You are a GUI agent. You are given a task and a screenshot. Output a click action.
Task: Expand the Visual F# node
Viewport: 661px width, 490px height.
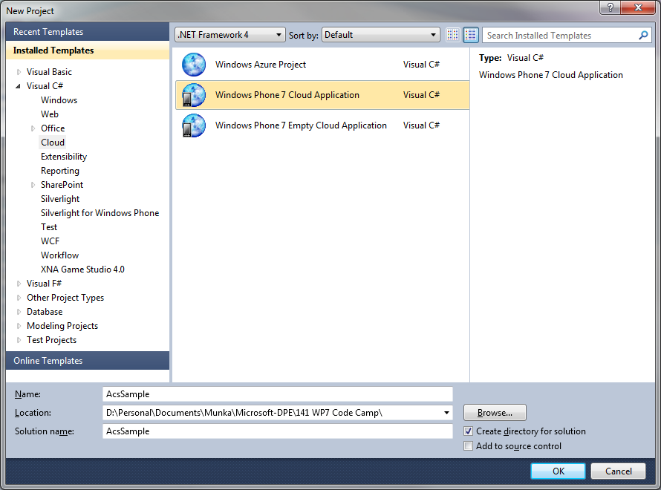click(x=19, y=284)
